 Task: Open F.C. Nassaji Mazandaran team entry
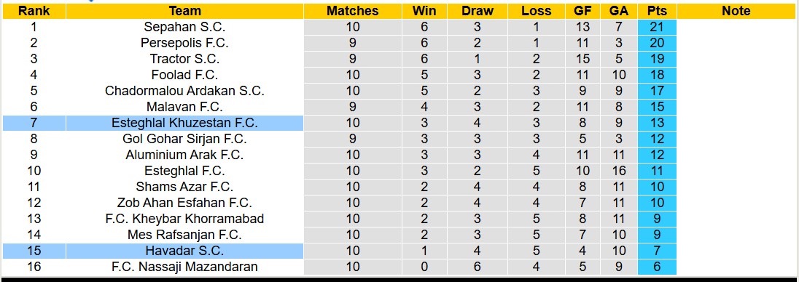coord(184,267)
